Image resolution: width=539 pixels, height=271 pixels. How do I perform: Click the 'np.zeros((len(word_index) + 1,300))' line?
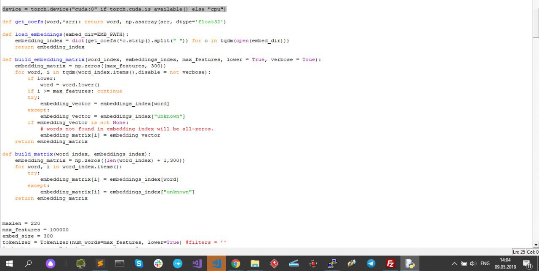tap(100, 160)
